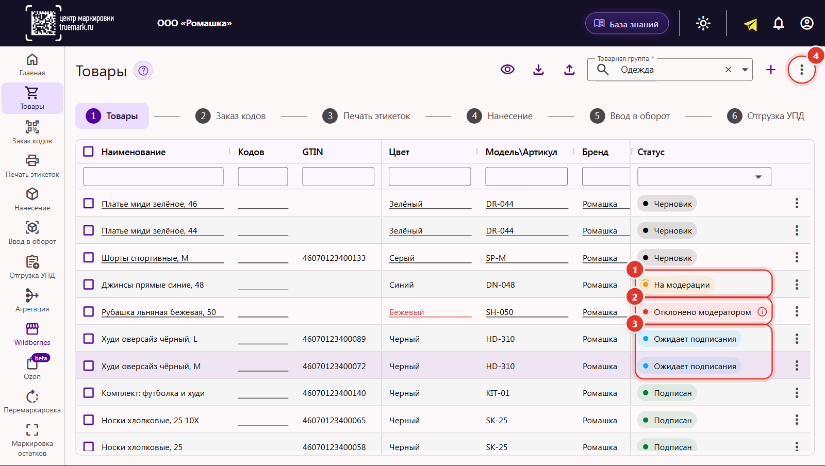Open the Агрегация sidebar section
Viewport: 825px width, 466px height.
(x=32, y=300)
